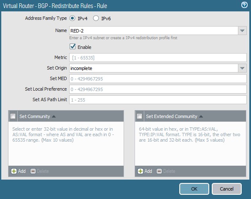This screenshot has width=251, height=199.
Task: Check the Set Community select-all checkbox
Action: click(x=13, y=116)
